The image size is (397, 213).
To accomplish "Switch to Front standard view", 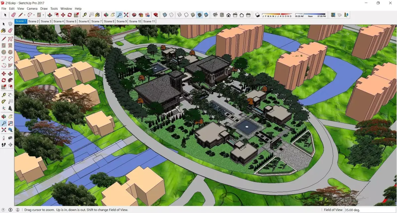I will [228, 15].
